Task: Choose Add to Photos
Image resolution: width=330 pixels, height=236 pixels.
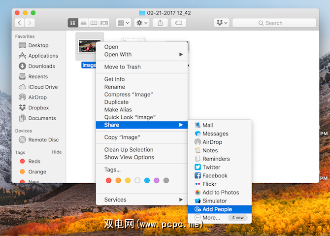Action: 220,193
